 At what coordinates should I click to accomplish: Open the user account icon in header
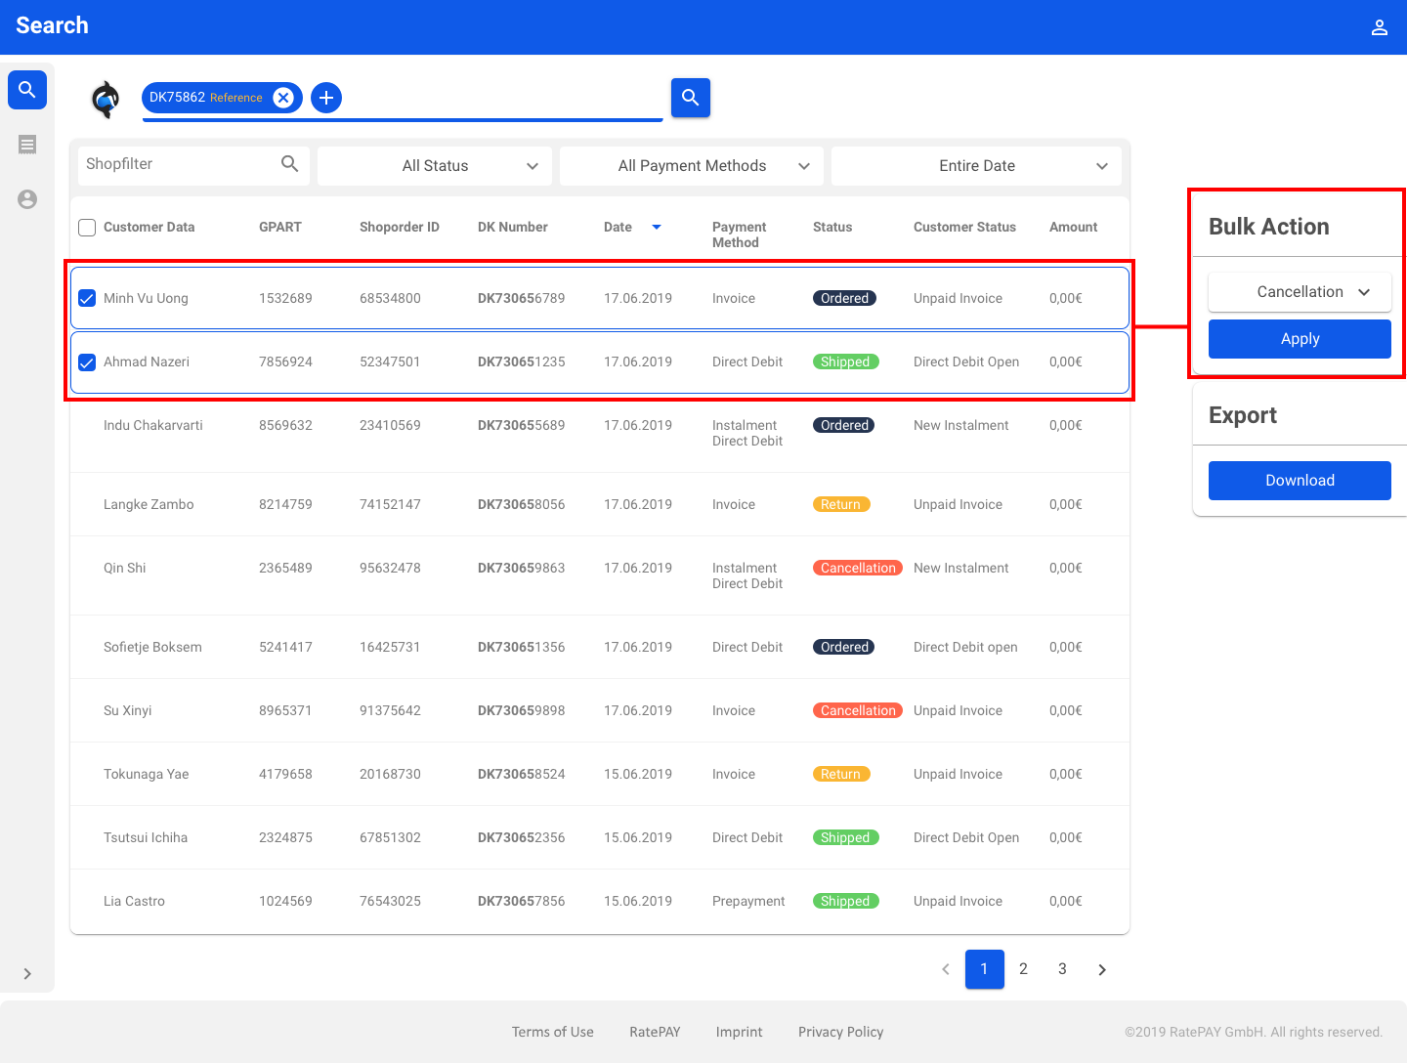(x=1379, y=27)
